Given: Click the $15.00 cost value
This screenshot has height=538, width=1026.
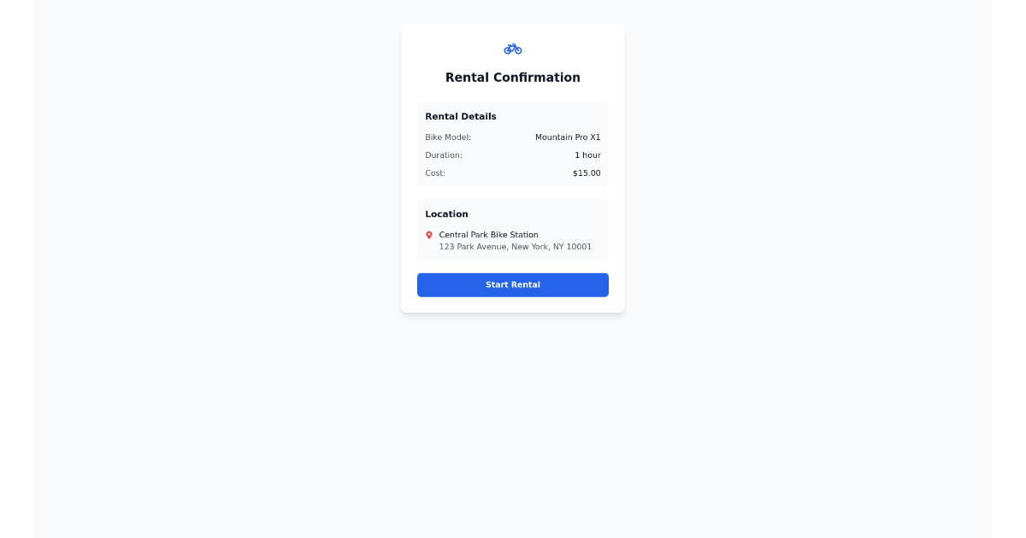Looking at the screenshot, I should 587,173.
